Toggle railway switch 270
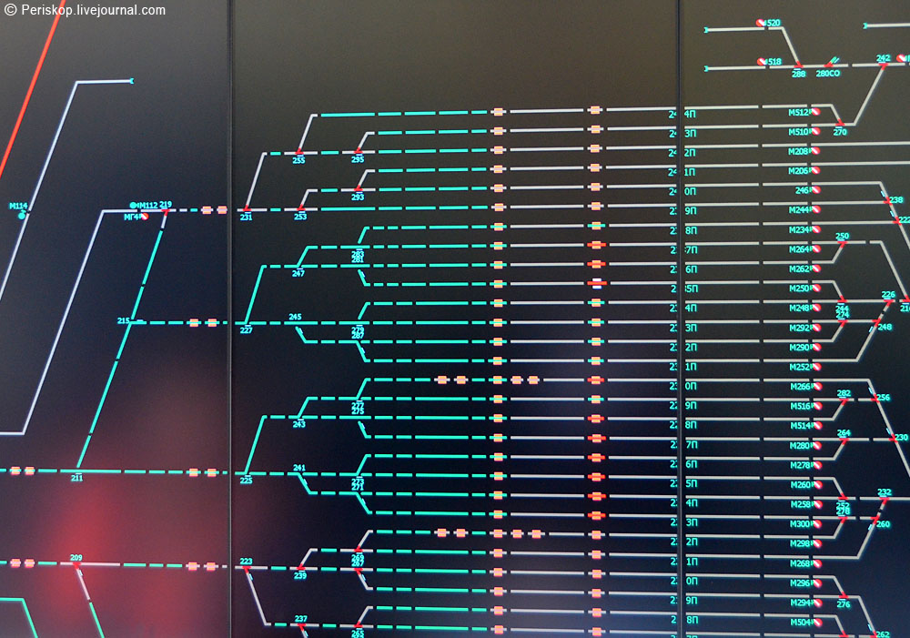 pos(839,124)
